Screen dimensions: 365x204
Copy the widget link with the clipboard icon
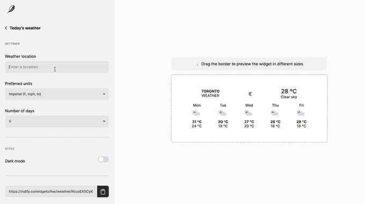click(103, 192)
